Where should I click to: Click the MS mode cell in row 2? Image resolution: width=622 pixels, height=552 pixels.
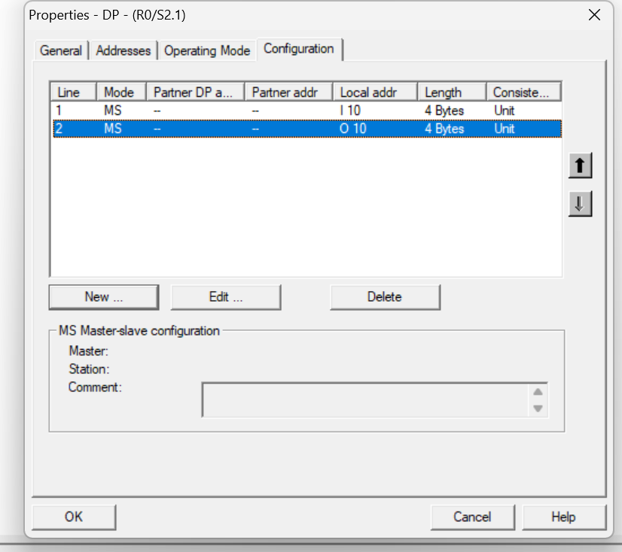click(113, 129)
